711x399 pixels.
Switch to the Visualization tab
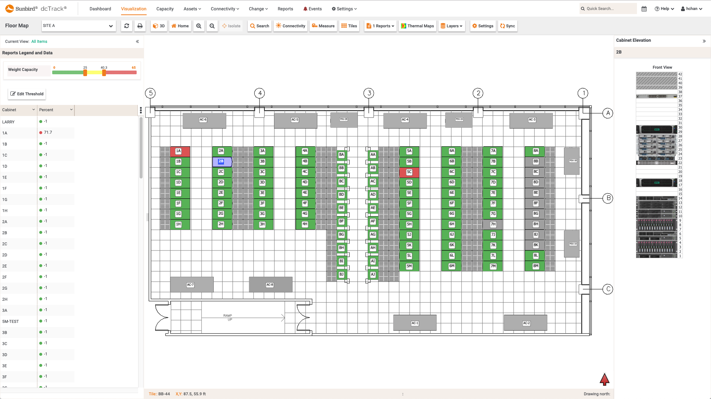pyautogui.click(x=133, y=8)
